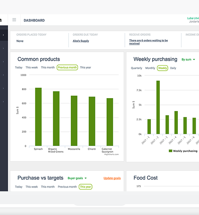This screenshot has height=215, width=199.
Task: Click the Organic Mixed Greens bar
Action: pyautogui.click(x=56, y=119)
